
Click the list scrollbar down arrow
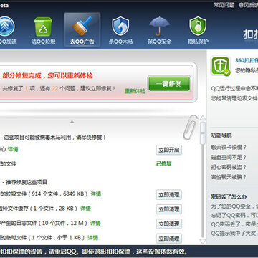[203, 242]
